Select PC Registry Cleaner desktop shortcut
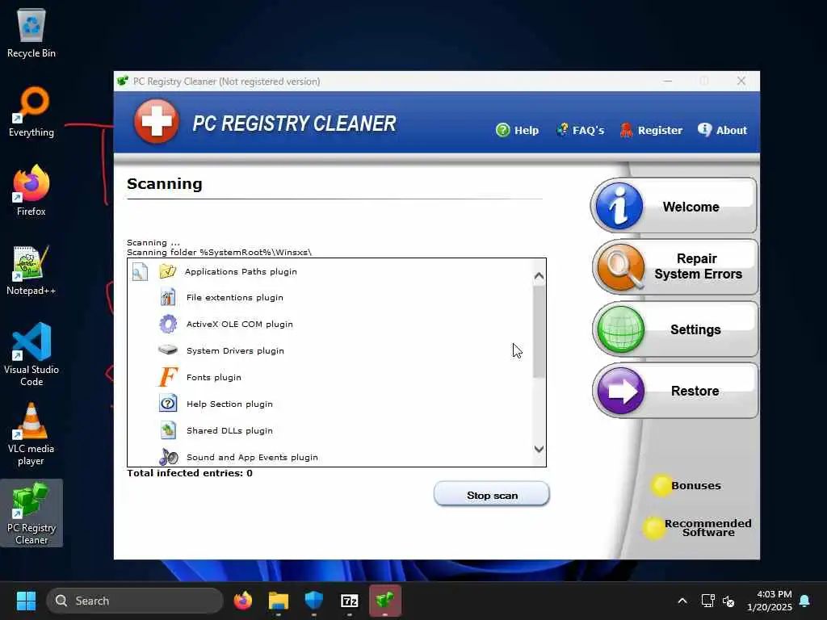The width and height of the screenshot is (827, 620). tap(31, 513)
